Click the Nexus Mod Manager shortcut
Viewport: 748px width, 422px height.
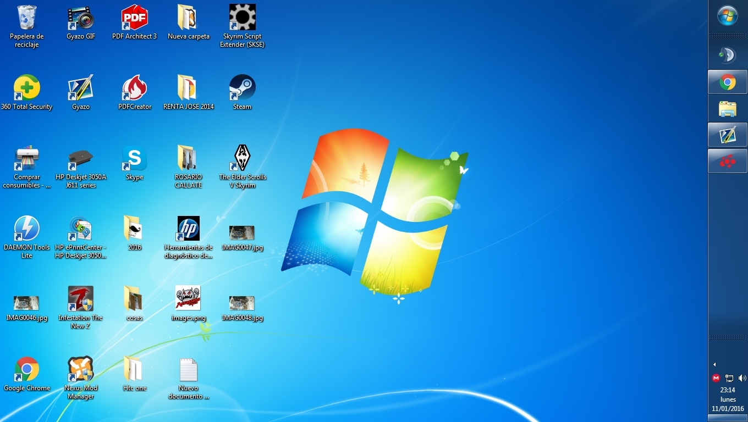81,378
